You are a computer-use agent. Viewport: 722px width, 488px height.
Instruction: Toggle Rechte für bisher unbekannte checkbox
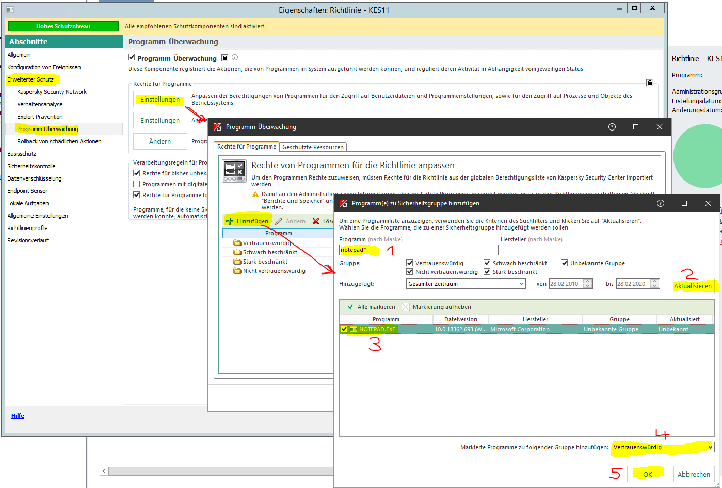point(137,173)
